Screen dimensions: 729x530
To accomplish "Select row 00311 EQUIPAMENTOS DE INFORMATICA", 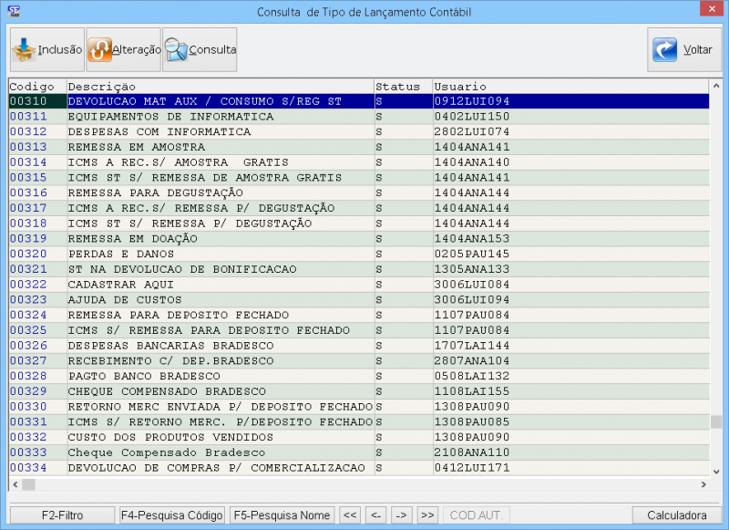I will (x=219, y=117).
